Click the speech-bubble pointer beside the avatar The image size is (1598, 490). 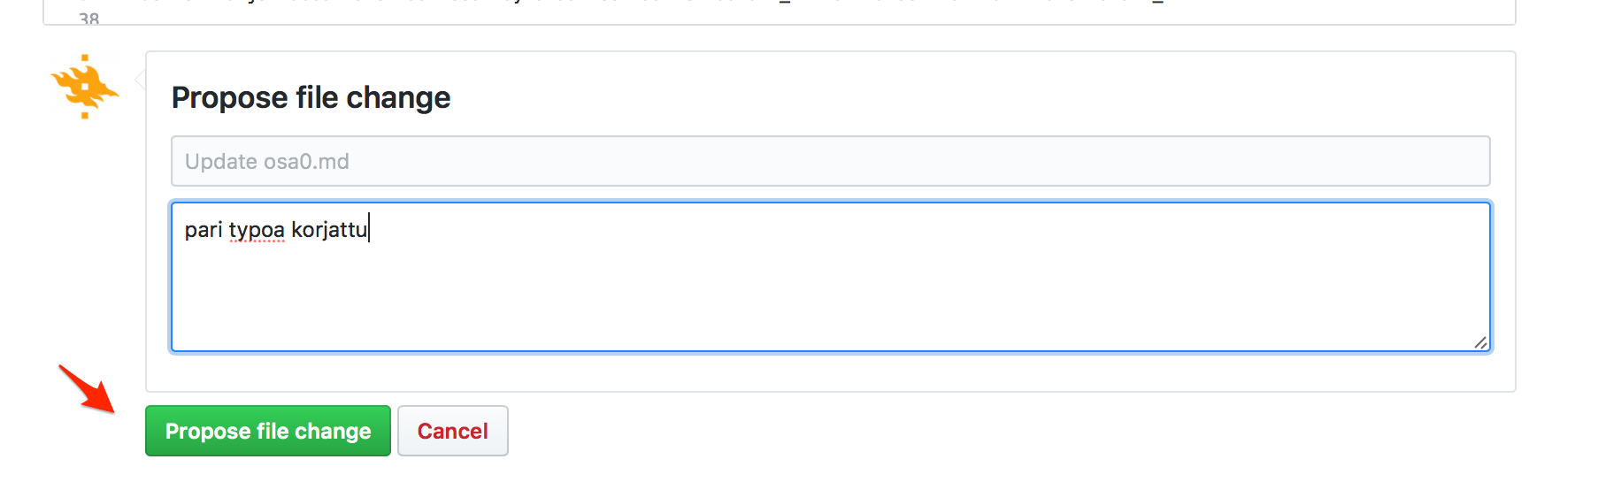140,80
